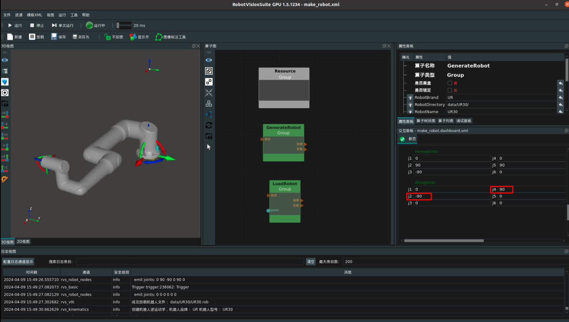Open the 工具 menu

pyautogui.click(x=74, y=15)
